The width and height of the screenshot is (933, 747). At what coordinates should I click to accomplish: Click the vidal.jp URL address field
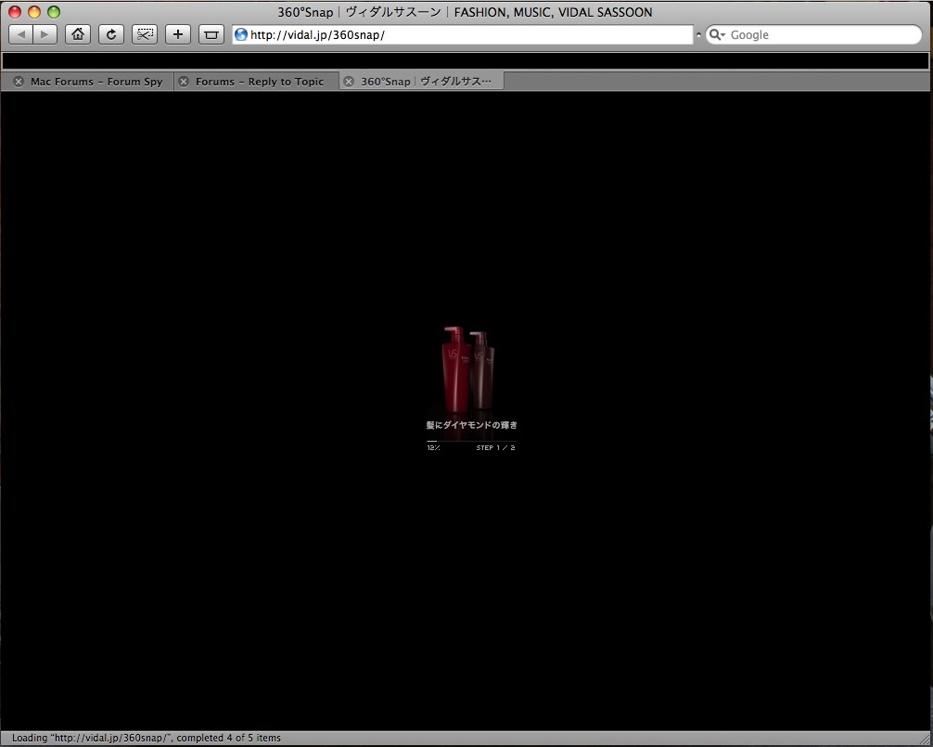(463, 34)
